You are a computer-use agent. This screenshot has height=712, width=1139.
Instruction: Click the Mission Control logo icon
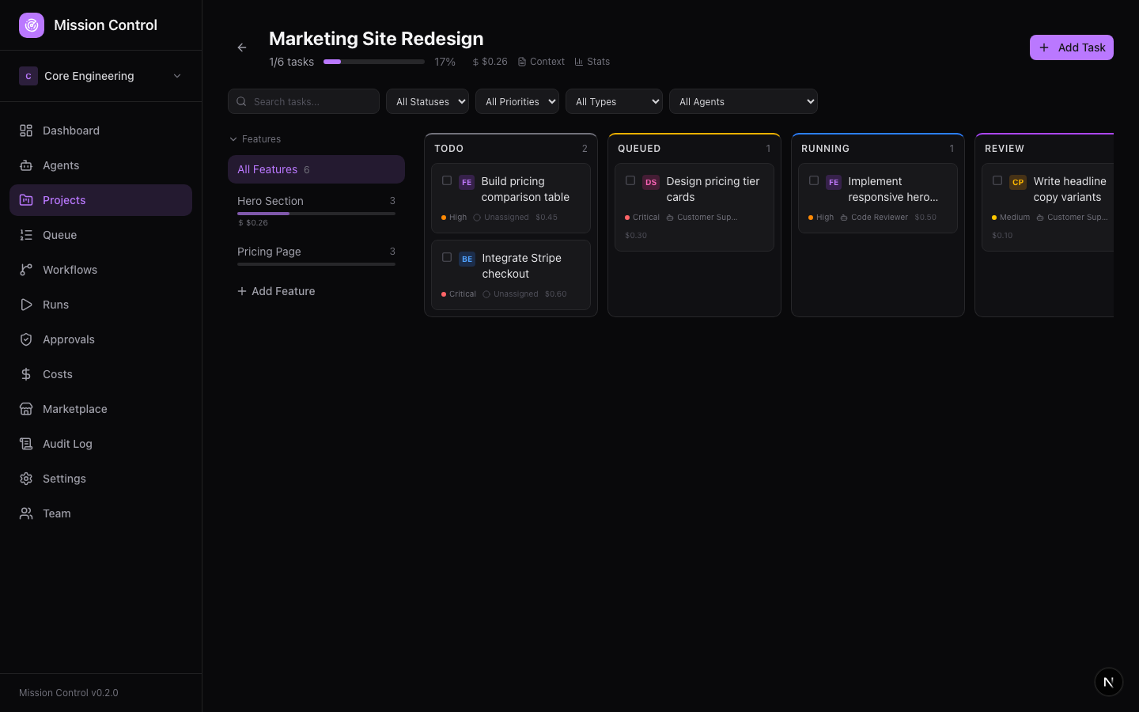click(x=32, y=25)
